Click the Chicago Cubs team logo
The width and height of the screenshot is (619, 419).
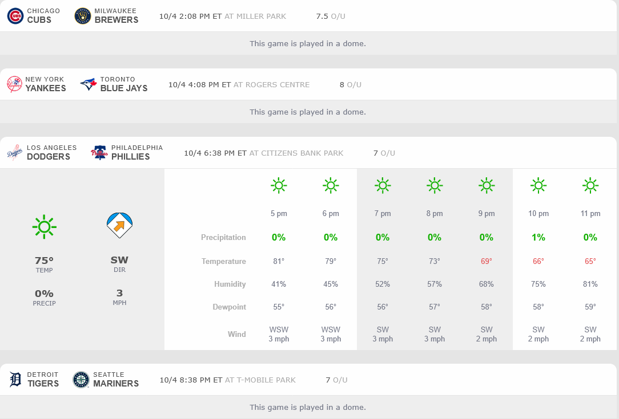(x=15, y=16)
